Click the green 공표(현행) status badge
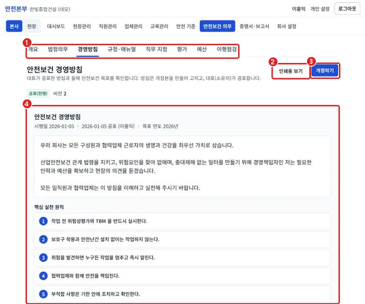 pyautogui.click(x=38, y=93)
